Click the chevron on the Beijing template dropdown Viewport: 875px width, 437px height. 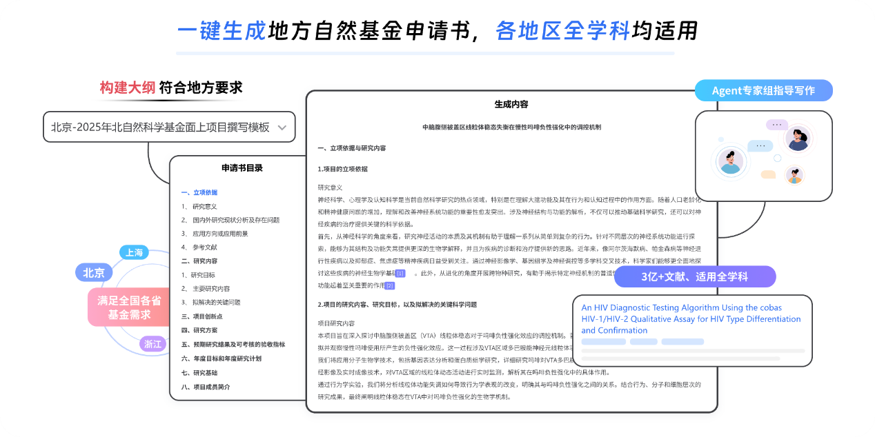(x=282, y=128)
